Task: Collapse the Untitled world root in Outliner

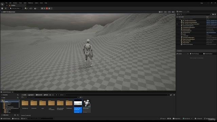Action: [x=179, y=19]
